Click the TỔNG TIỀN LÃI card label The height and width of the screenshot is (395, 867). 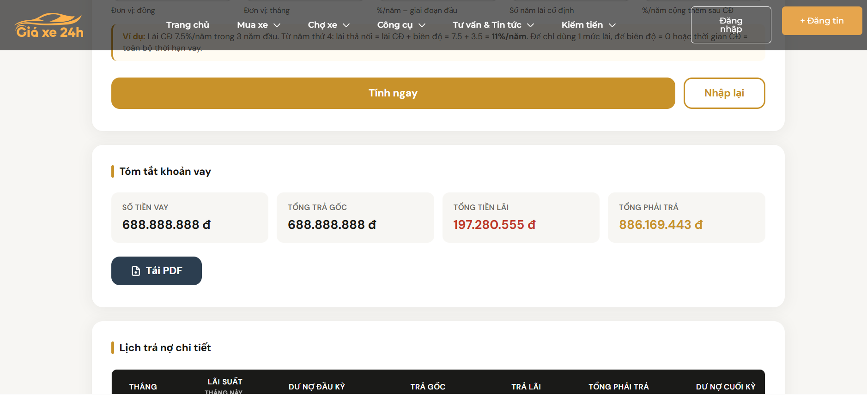point(481,208)
